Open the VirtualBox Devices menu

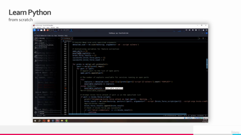53,27
